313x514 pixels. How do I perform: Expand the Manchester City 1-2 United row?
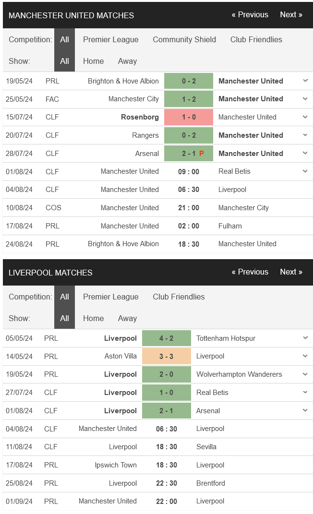click(x=305, y=99)
